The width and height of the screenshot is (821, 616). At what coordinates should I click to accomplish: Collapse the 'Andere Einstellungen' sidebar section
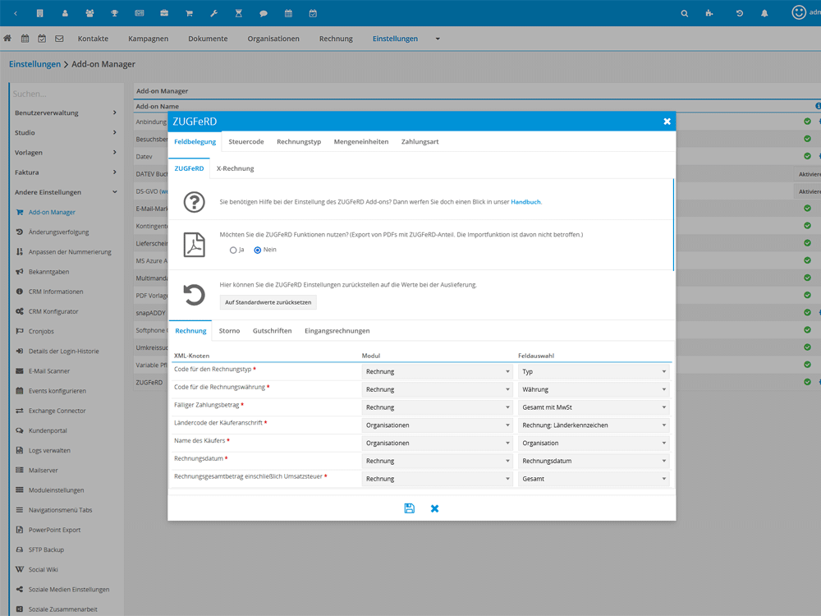[x=66, y=192]
